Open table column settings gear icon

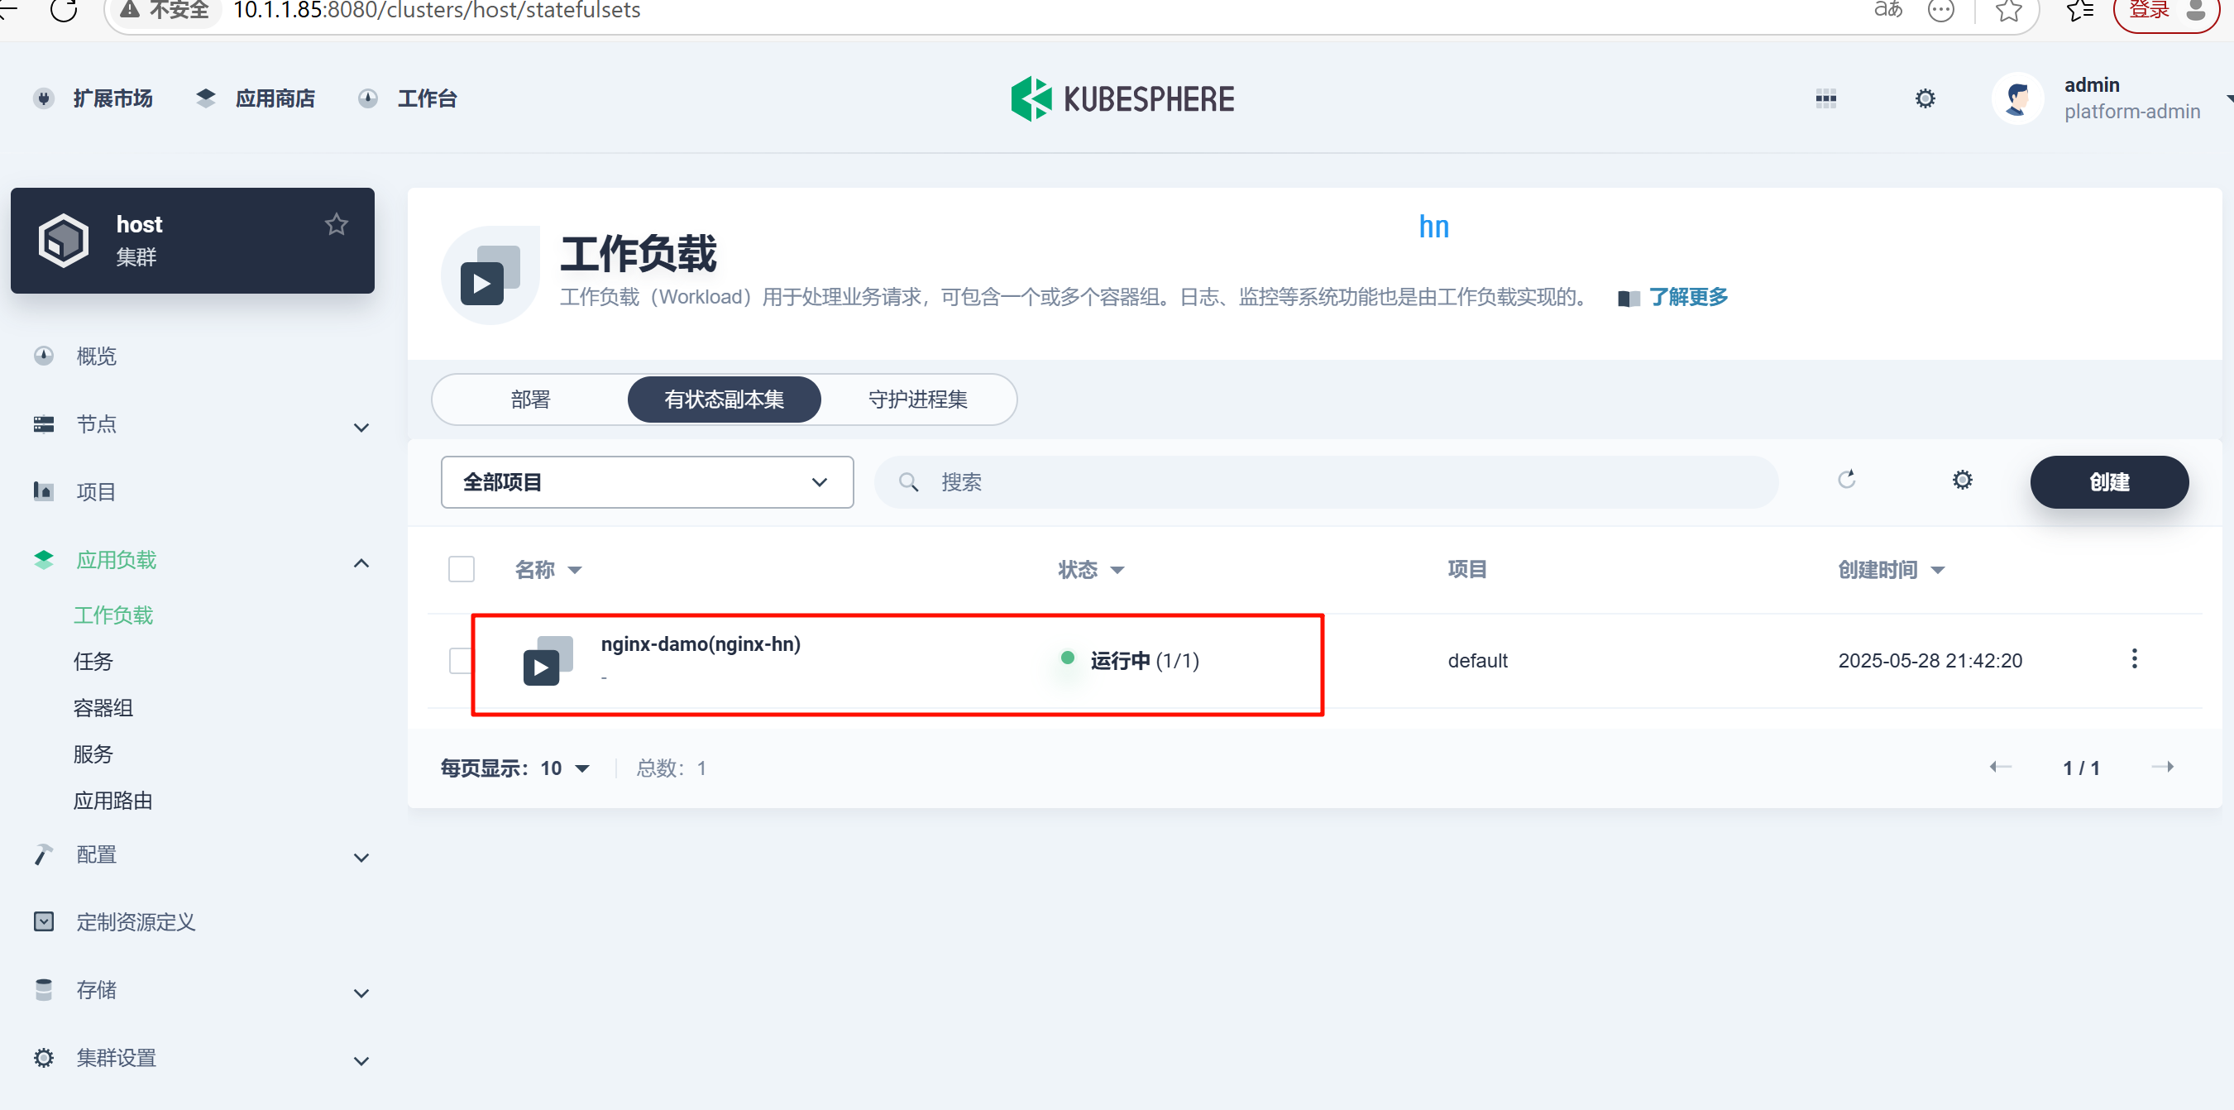1962,481
